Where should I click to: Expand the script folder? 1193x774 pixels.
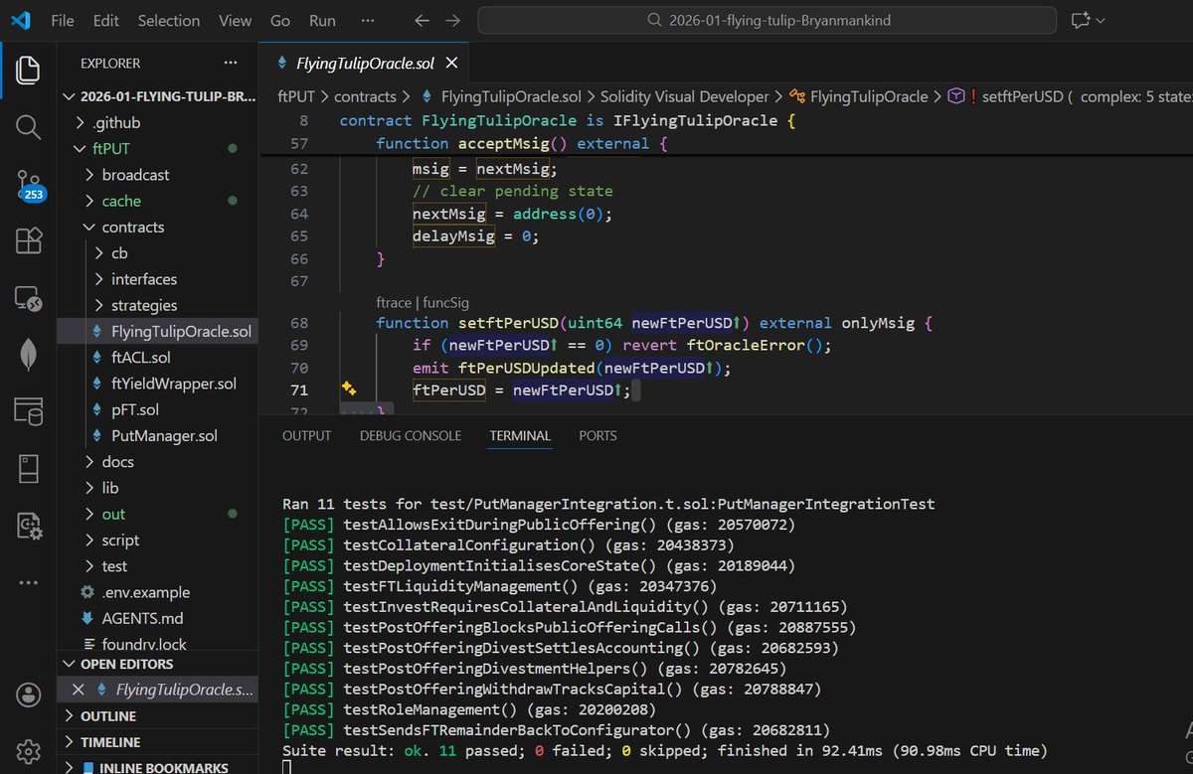[156, 541]
